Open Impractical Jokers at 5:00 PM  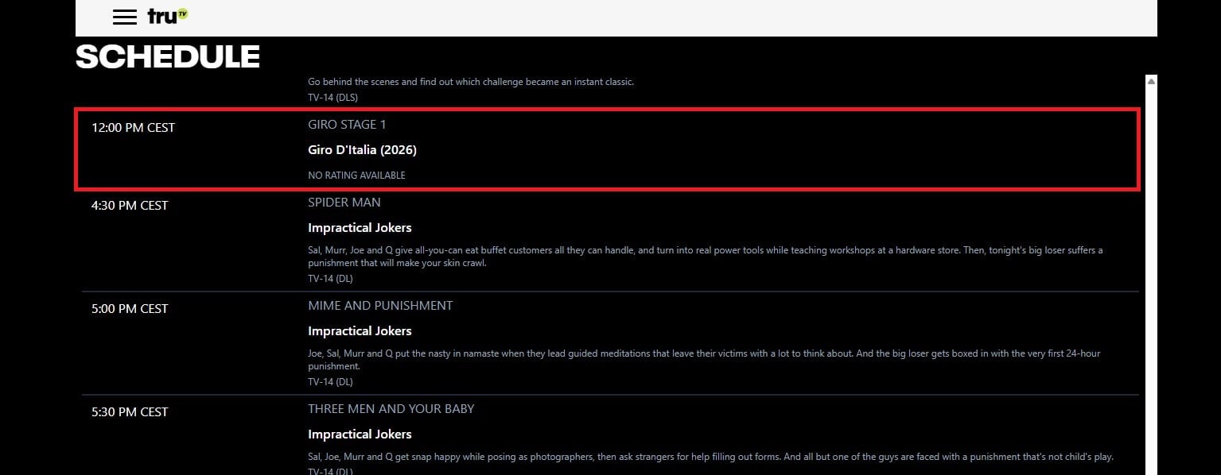[360, 331]
